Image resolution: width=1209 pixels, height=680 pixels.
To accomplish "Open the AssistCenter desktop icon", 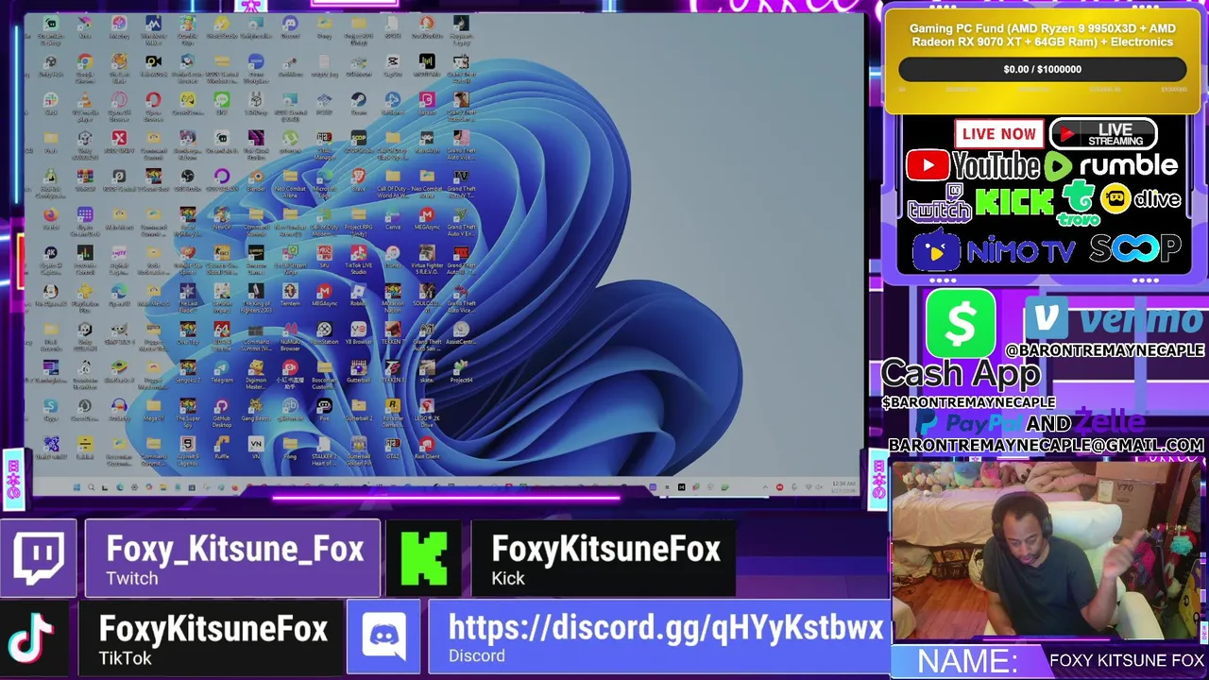I will pyautogui.click(x=460, y=330).
